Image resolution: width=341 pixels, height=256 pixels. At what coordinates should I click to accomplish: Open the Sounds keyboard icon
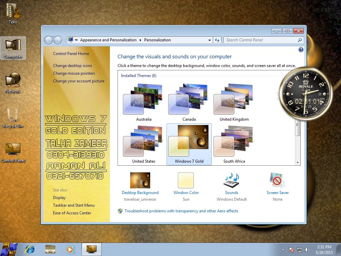[232, 180]
